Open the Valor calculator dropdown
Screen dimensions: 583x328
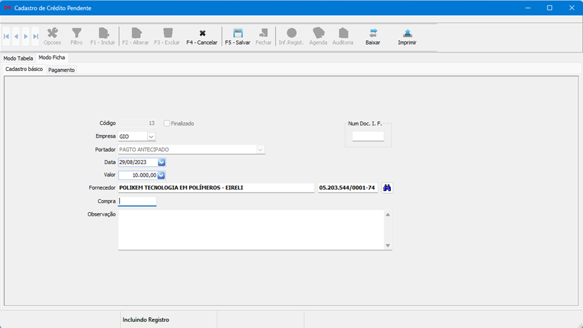coord(161,176)
